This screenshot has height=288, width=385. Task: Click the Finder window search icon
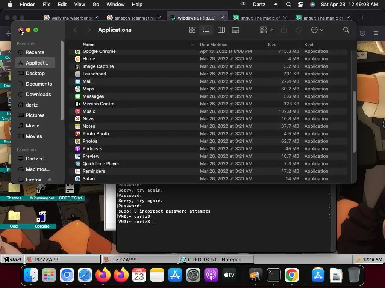[x=346, y=30]
